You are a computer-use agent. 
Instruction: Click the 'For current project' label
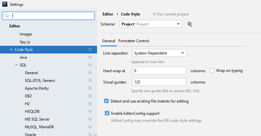(173, 14)
